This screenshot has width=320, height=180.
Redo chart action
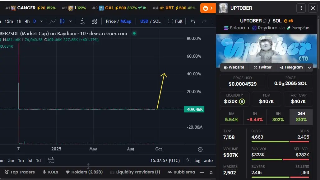pos(204,21)
